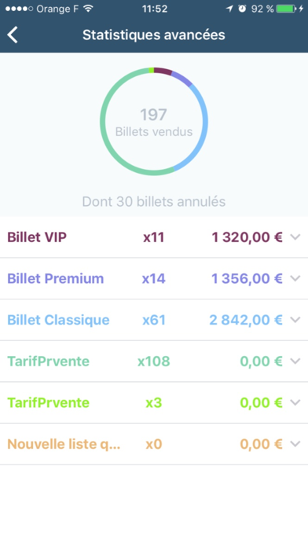Select the Billet VIP row label

tap(37, 237)
